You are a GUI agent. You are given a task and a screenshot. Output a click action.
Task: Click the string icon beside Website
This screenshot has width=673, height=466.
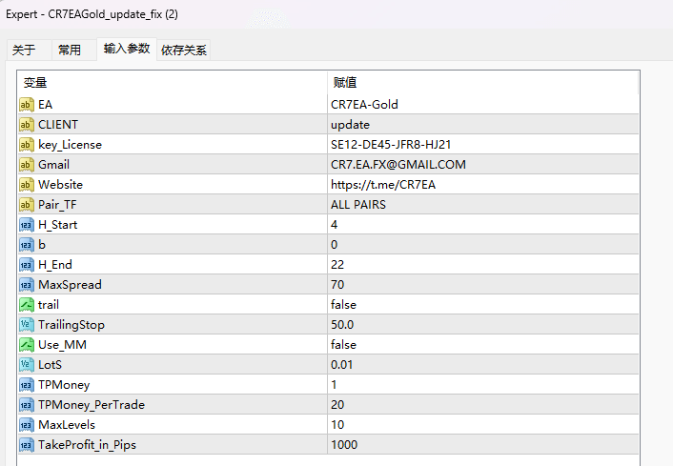point(26,185)
